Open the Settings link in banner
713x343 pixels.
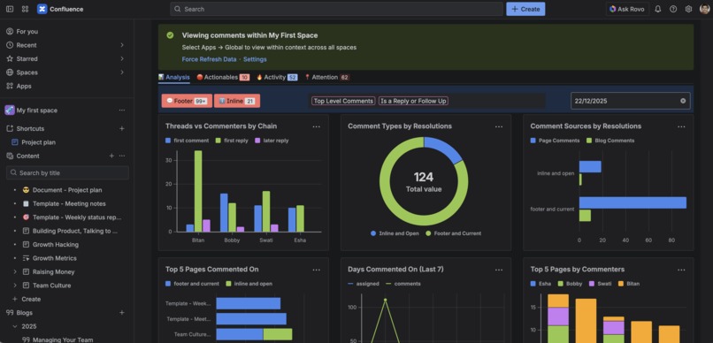pyautogui.click(x=255, y=59)
